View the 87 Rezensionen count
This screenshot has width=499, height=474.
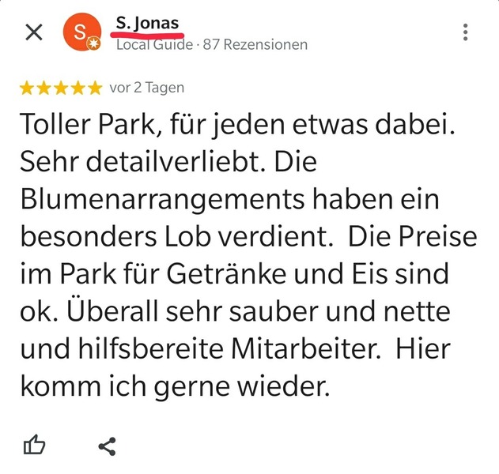coord(255,44)
